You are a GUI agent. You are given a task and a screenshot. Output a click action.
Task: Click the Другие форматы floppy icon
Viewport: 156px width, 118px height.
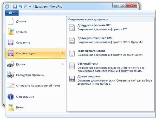point(72,79)
